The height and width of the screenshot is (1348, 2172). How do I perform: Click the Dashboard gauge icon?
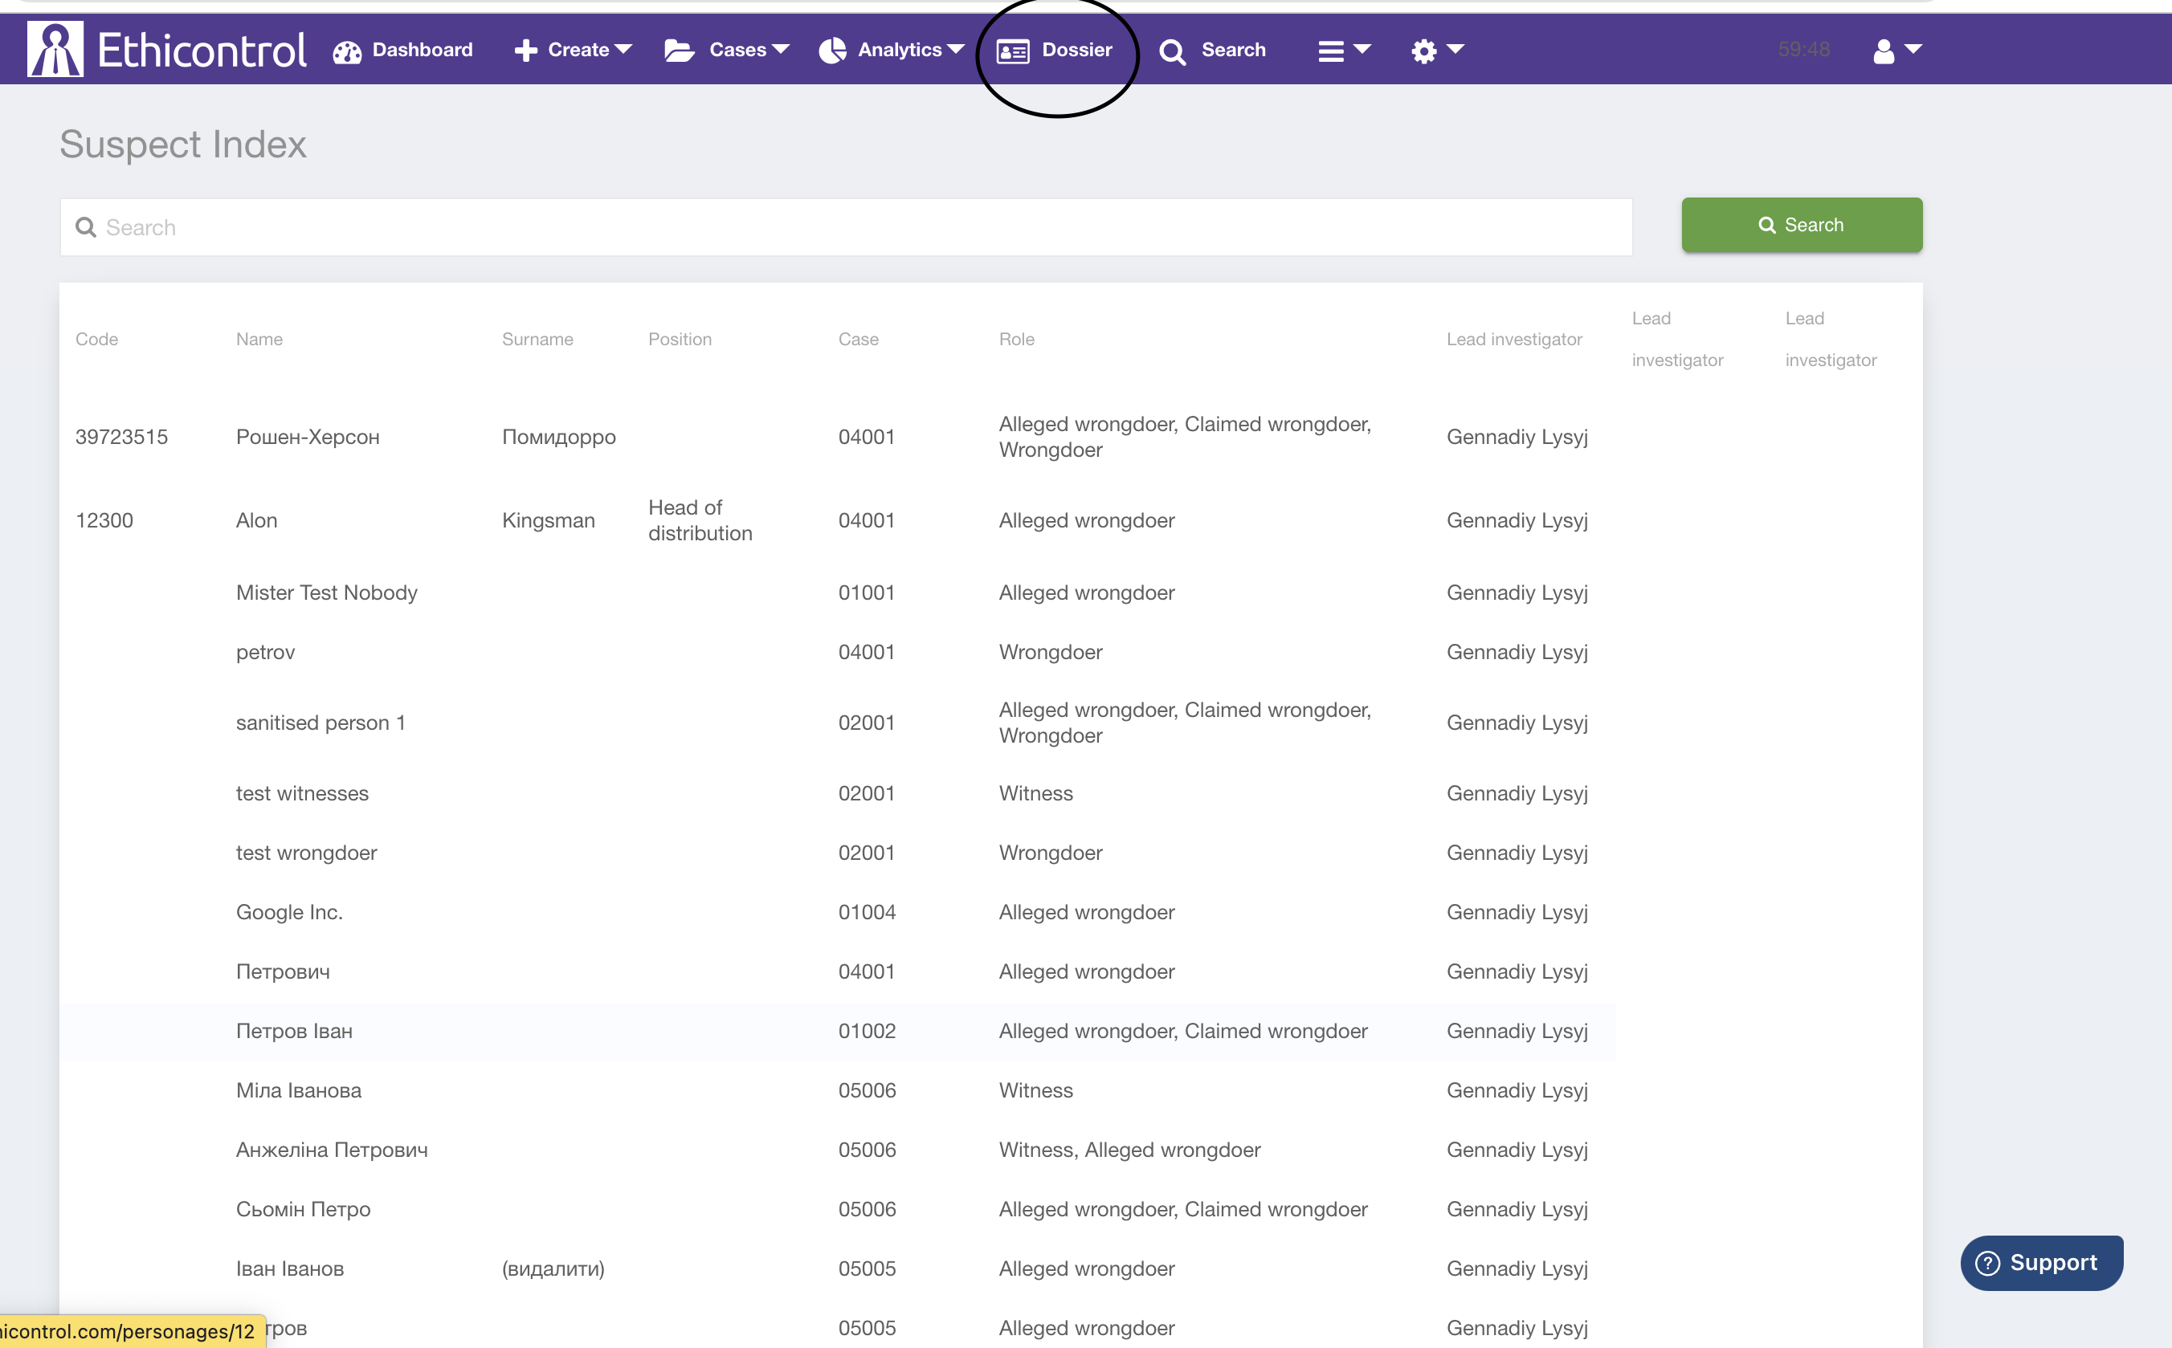[347, 51]
